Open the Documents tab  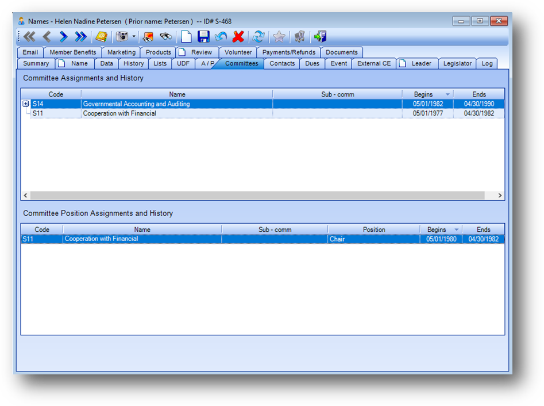341,52
